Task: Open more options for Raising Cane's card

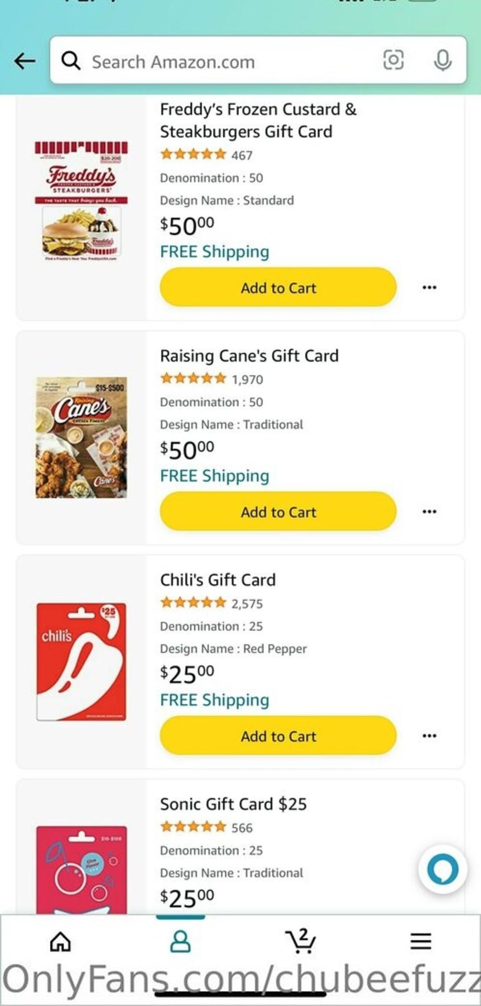Action: coord(429,511)
